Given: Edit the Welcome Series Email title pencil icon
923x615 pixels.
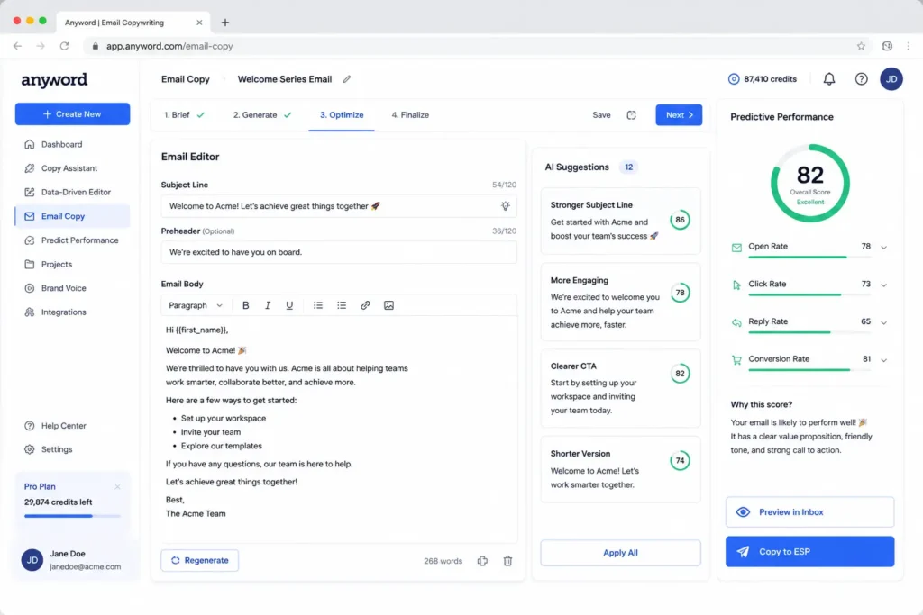Looking at the screenshot, I should [x=347, y=78].
